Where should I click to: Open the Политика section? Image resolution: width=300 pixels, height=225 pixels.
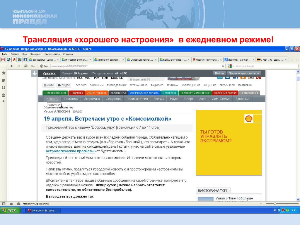coord(71,99)
